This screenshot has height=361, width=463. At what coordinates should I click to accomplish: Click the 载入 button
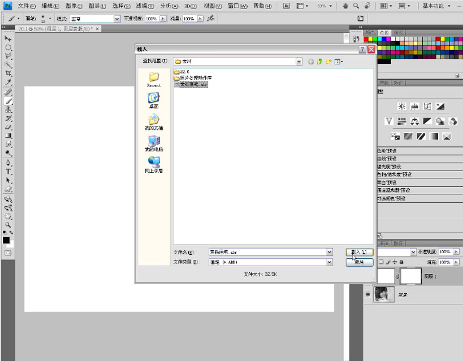[360, 252]
